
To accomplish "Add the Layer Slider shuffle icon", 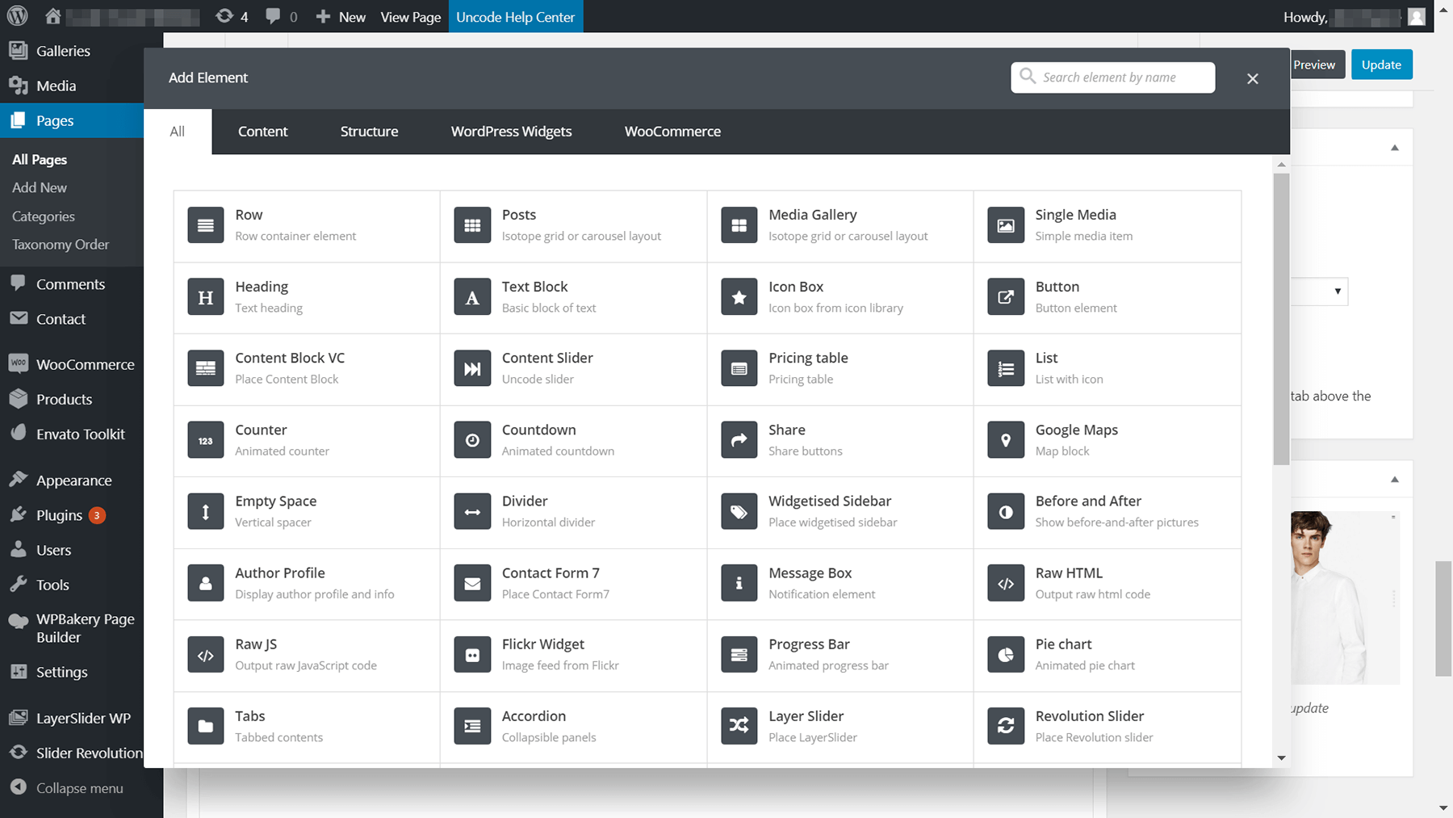I will 739,726.
